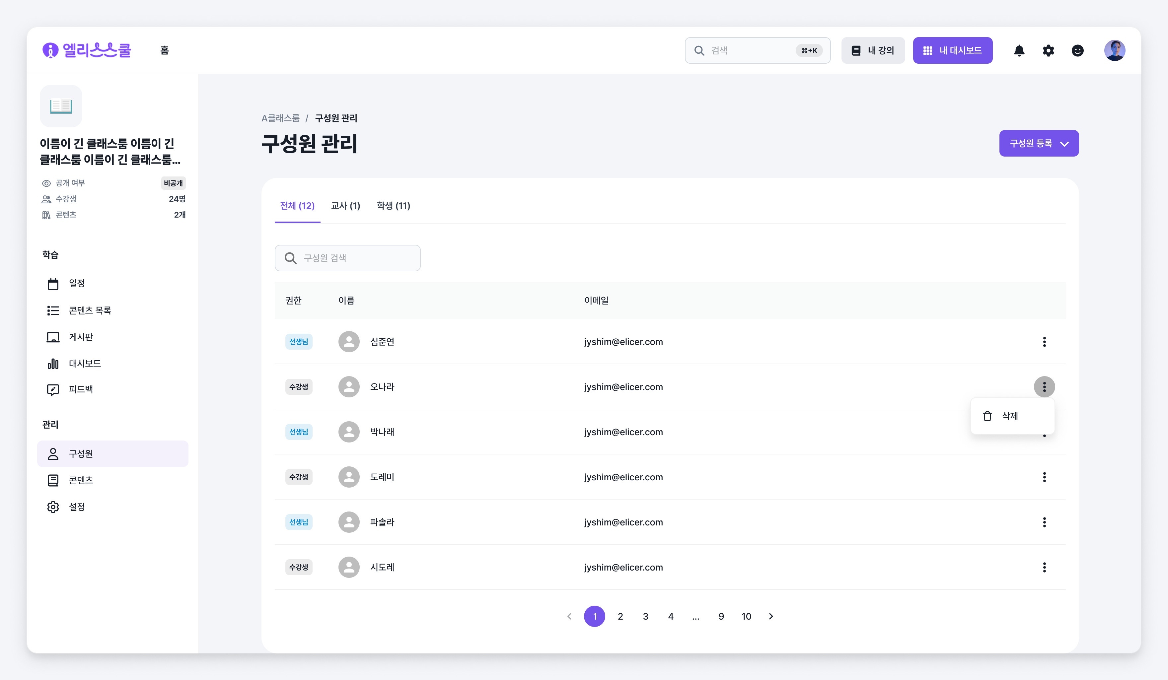
Task: Open 일정 calendar in sidebar
Action: tap(76, 283)
